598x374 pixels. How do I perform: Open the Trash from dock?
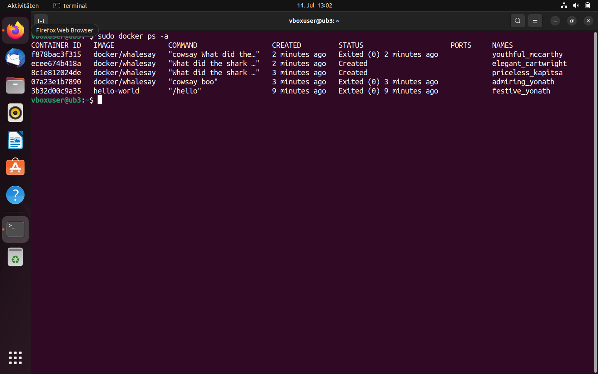point(15,257)
